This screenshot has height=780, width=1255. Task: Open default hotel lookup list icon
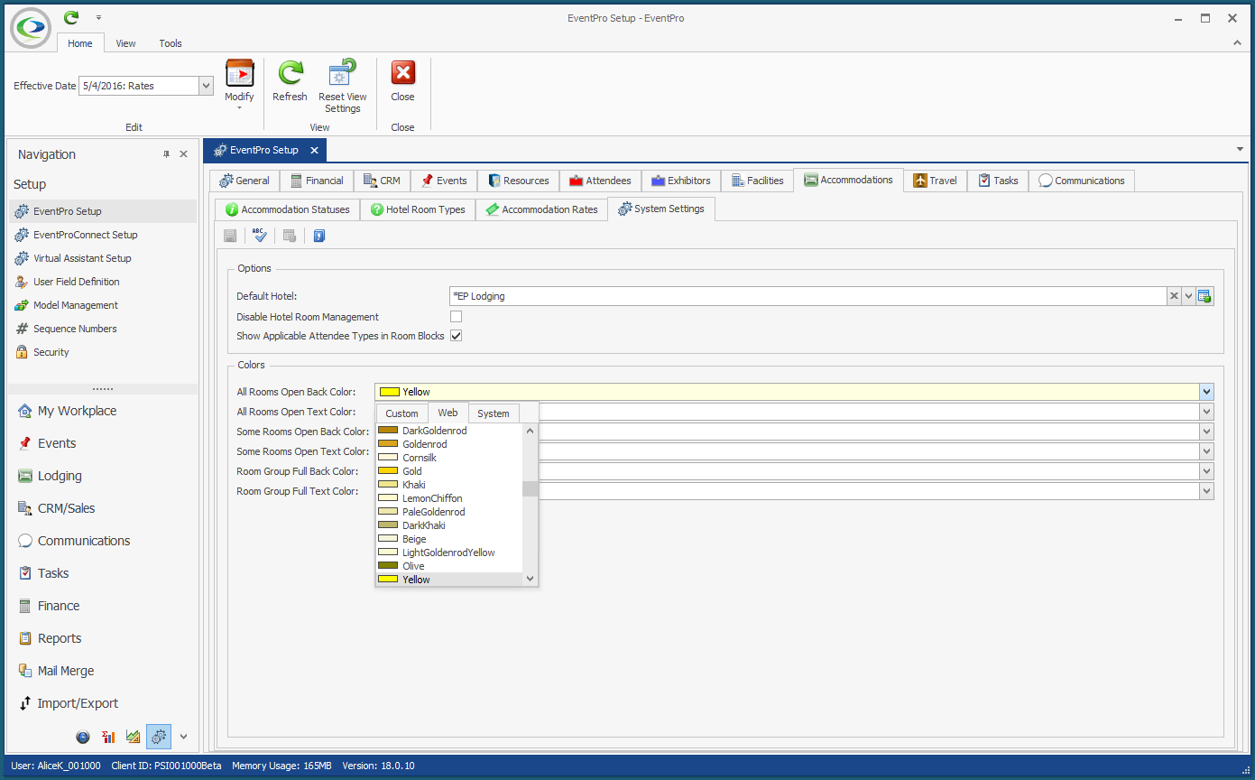[x=1204, y=296]
